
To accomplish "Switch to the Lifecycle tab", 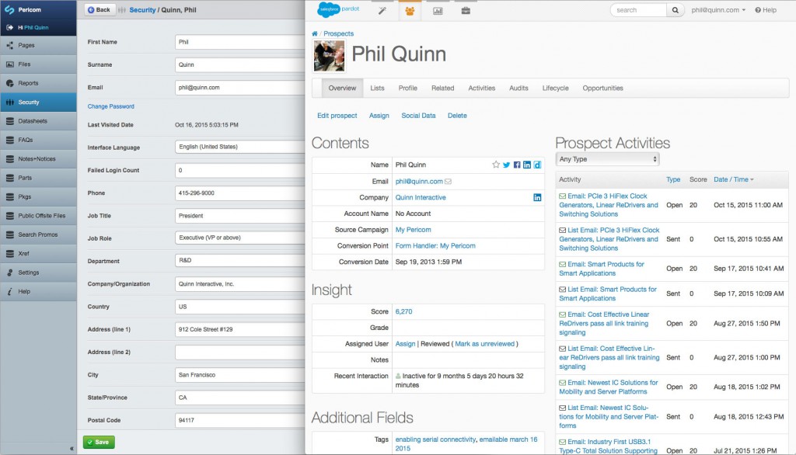I will [555, 89].
